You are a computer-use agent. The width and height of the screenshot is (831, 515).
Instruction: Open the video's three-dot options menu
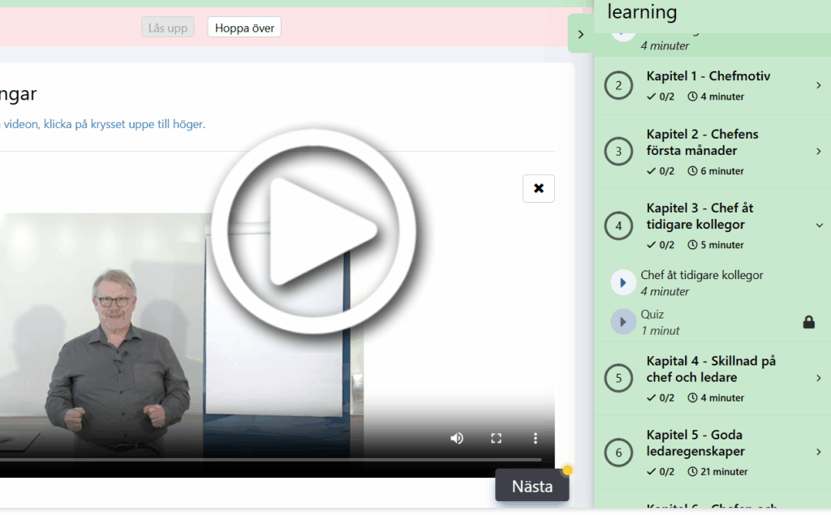click(x=535, y=438)
